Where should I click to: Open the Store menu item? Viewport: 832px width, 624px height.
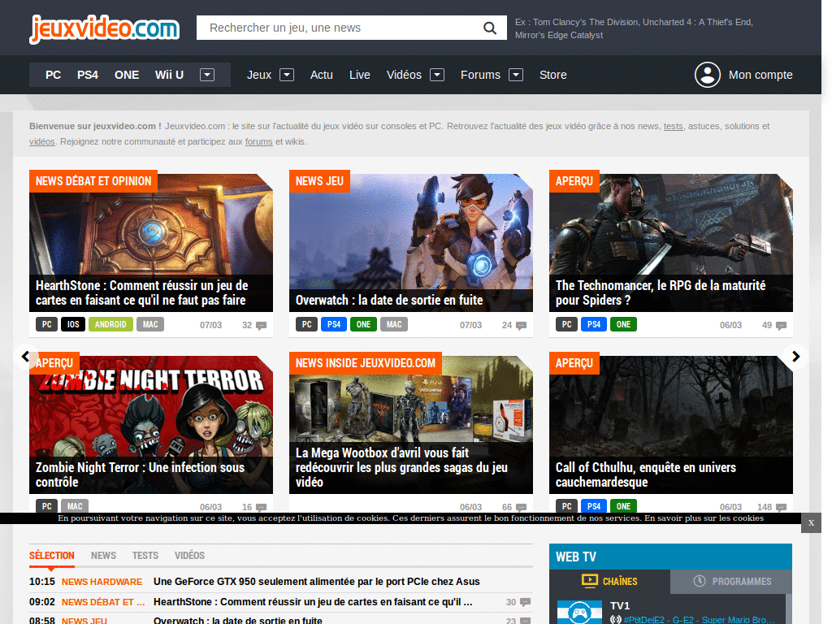[552, 75]
